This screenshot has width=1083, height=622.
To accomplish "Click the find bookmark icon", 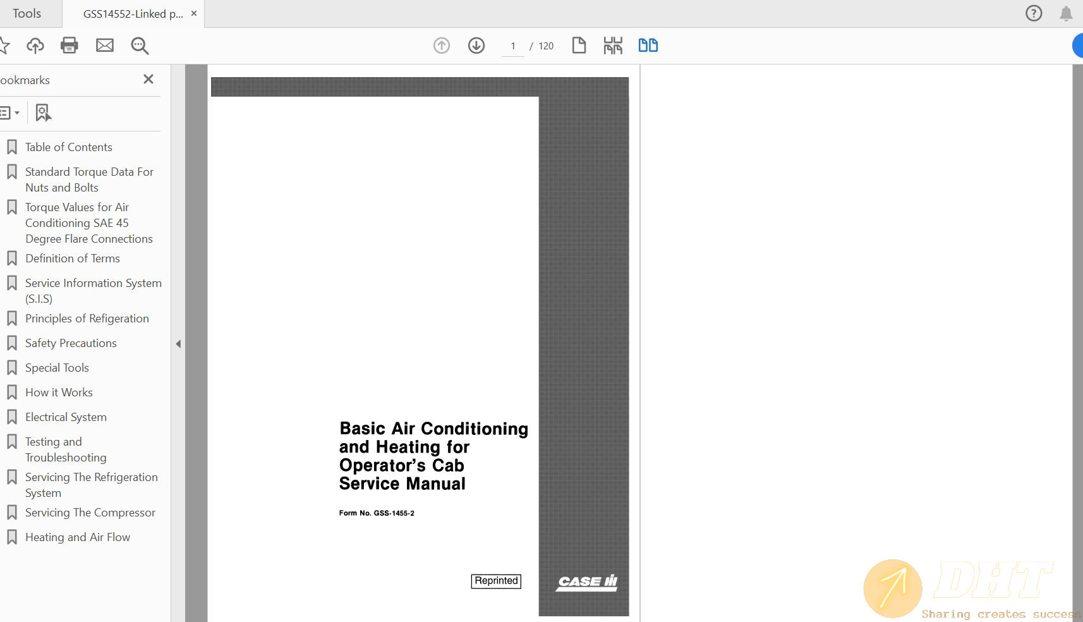I will point(43,113).
